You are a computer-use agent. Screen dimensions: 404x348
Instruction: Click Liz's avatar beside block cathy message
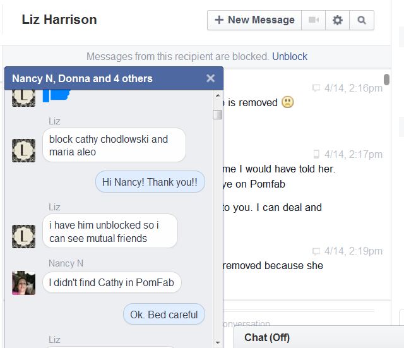pyautogui.click(x=24, y=150)
